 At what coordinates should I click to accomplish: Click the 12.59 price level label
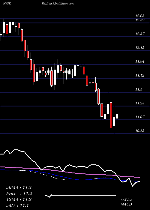click(x=140, y=20)
